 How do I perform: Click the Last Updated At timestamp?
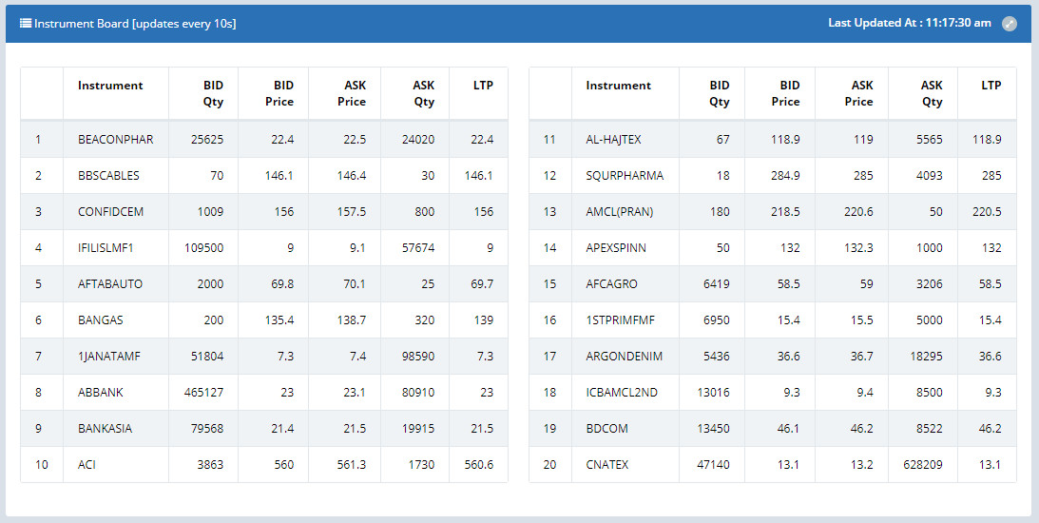click(909, 23)
